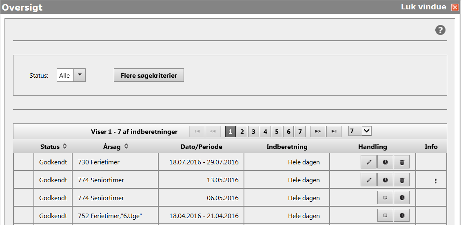The width and height of the screenshot is (461, 225).
Task: View note icon for 06.05.2016 Seniortimer row
Action: tap(385, 198)
